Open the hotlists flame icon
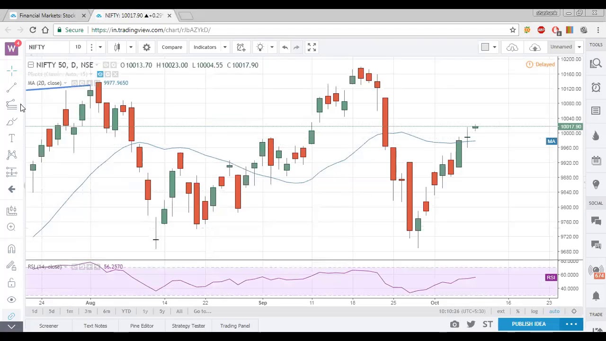Viewport: 606px width, 341px height. pos(596,136)
